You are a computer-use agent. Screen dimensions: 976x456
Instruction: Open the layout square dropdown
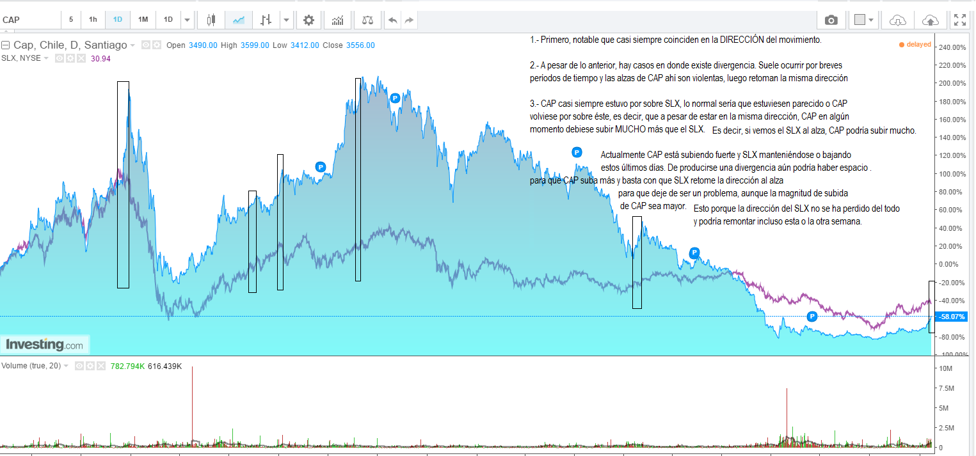pyautogui.click(x=865, y=20)
